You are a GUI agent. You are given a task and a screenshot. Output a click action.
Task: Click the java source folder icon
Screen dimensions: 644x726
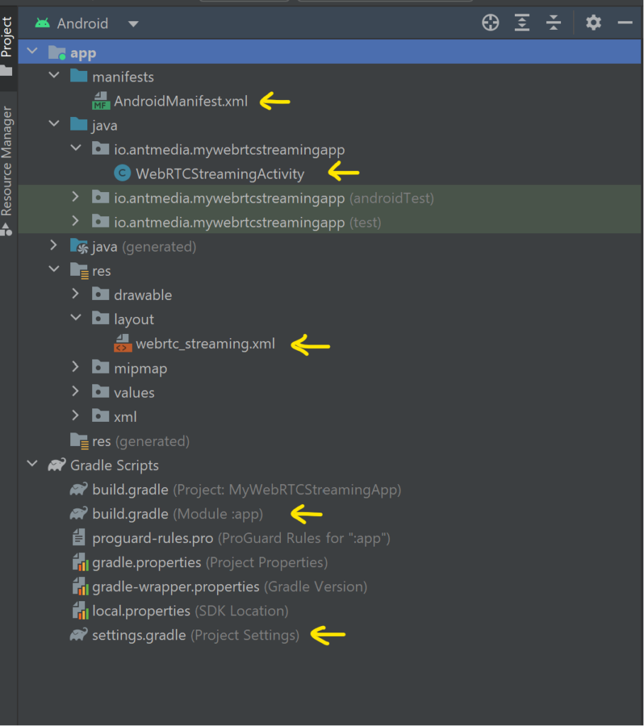click(x=79, y=124)
